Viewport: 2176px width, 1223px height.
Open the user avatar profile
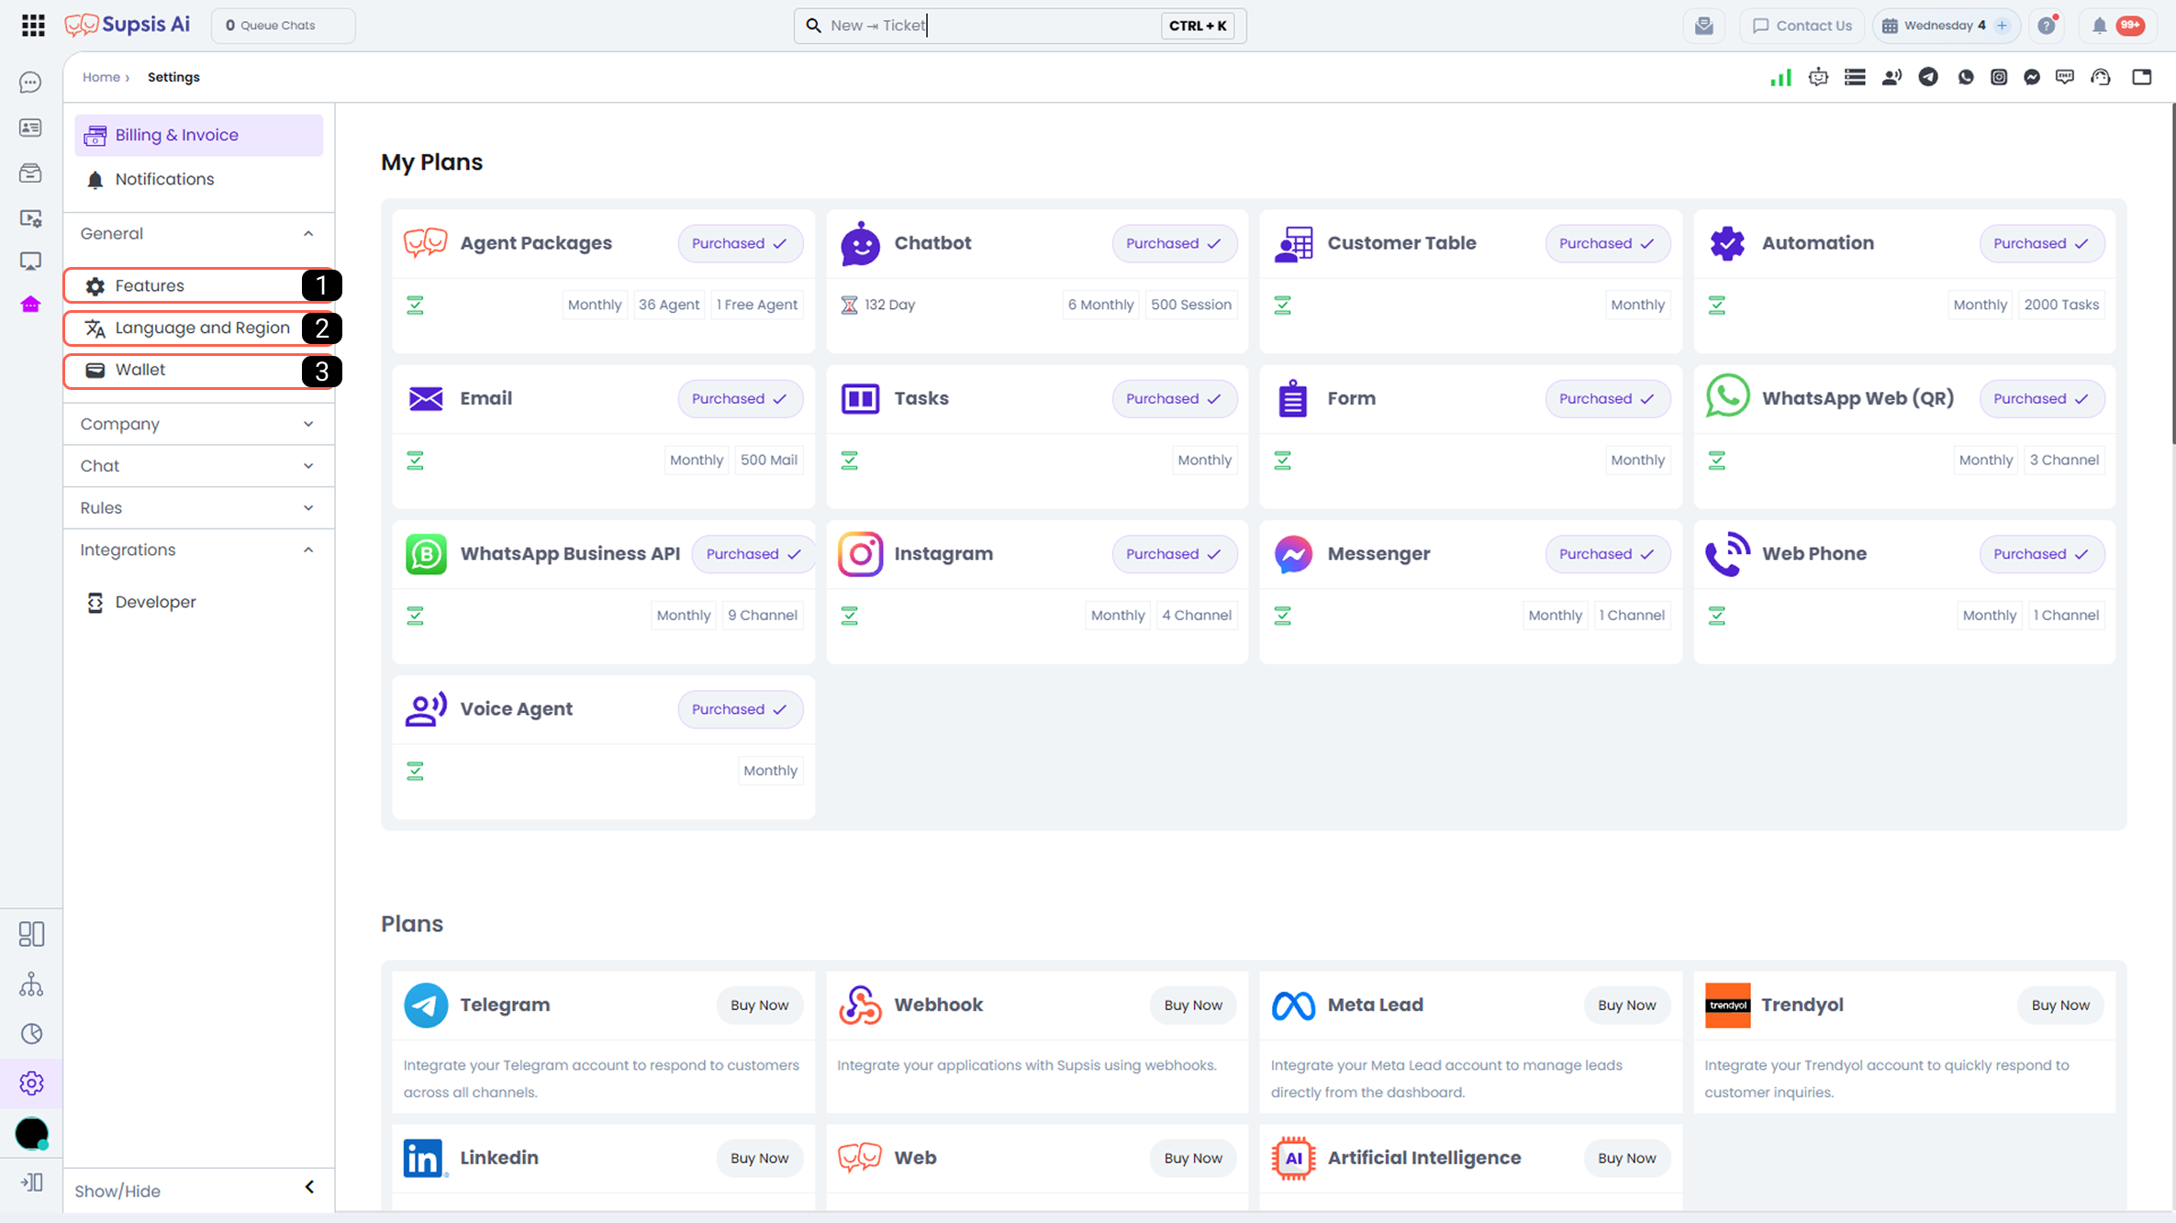[31, 1134]
